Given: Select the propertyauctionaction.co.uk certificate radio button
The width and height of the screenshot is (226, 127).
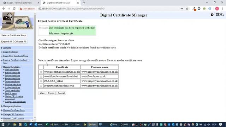Looking at the screenshot, I should tap(41, 86).
